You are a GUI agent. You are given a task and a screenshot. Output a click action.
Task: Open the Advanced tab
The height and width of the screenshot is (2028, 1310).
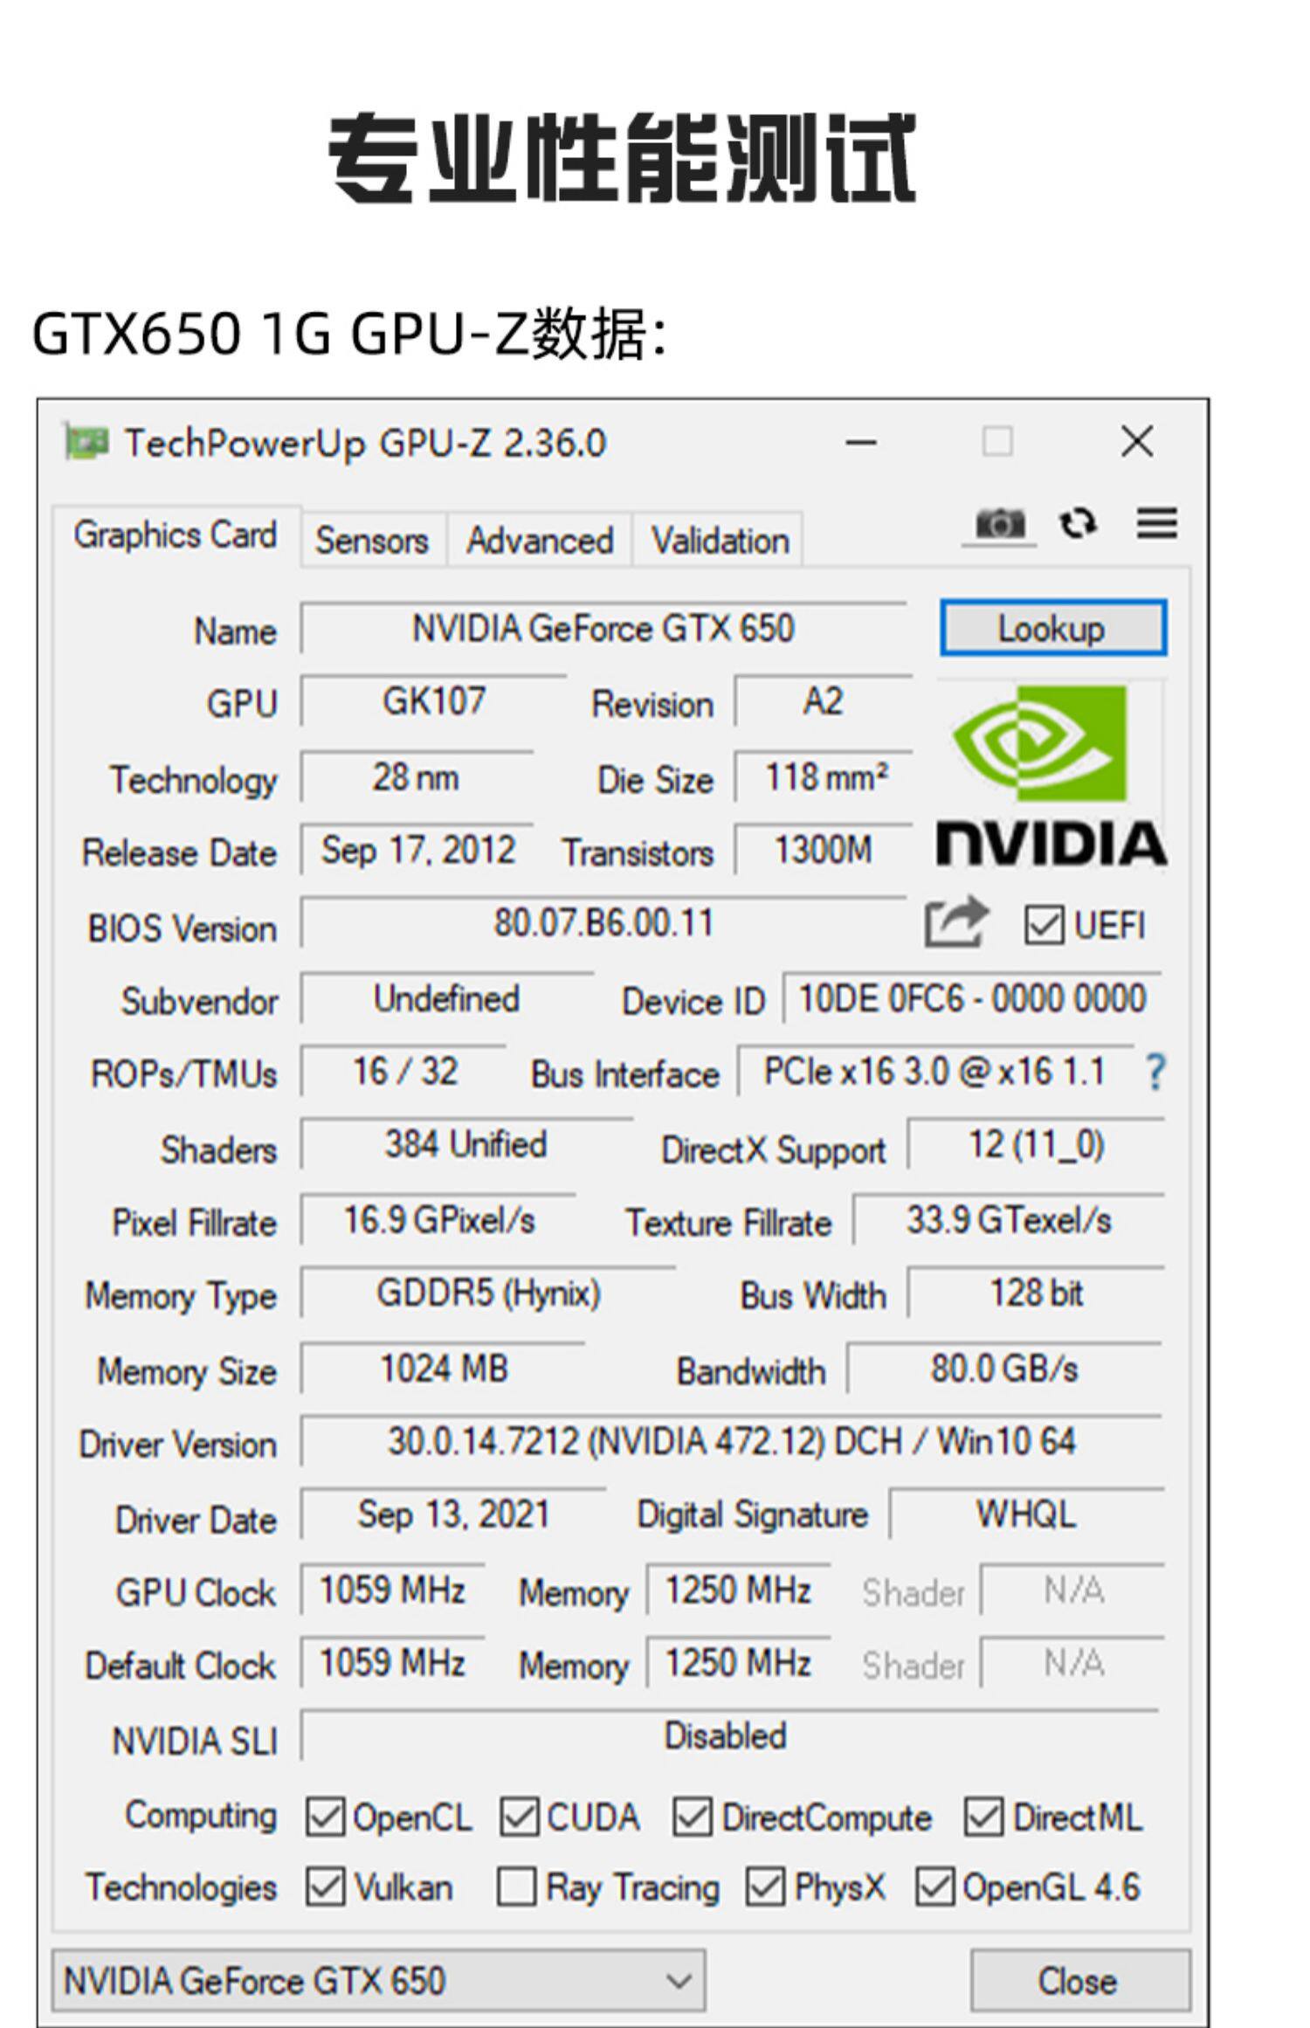pyautogui.click(x=540, y=540)
